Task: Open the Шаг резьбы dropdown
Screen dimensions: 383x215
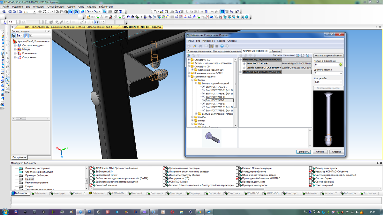Action: click(342, 82)
